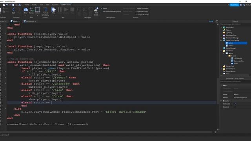The height and width of the screenshot is (141, 251).
Task: Select the Never debug errors option
Action: (x=105, y=8)
